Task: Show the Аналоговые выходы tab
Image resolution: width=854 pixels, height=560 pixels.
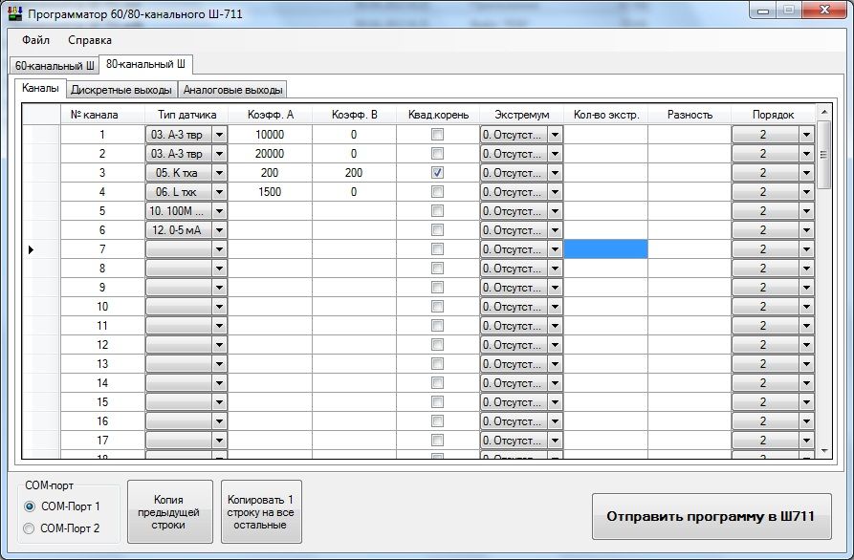Action: (x=232, y=90)
